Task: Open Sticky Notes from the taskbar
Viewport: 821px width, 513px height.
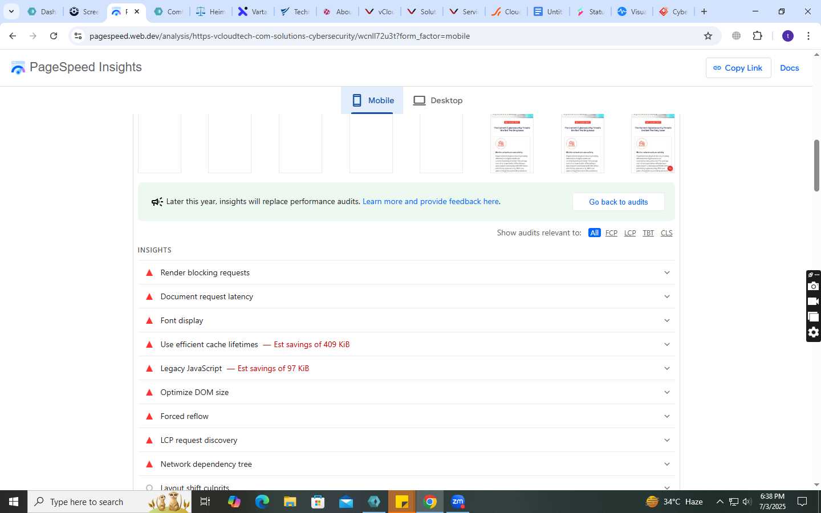Action: 402,502
